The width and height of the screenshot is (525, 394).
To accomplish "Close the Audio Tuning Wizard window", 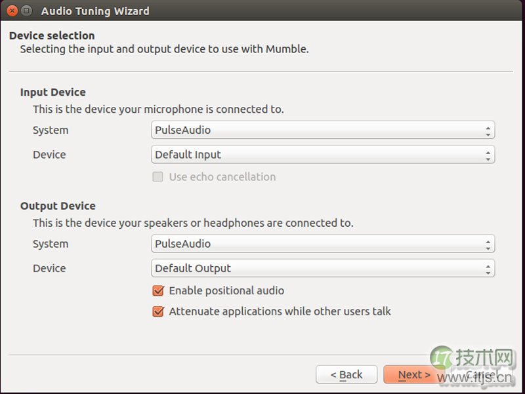I will click(x=12, y=10).
